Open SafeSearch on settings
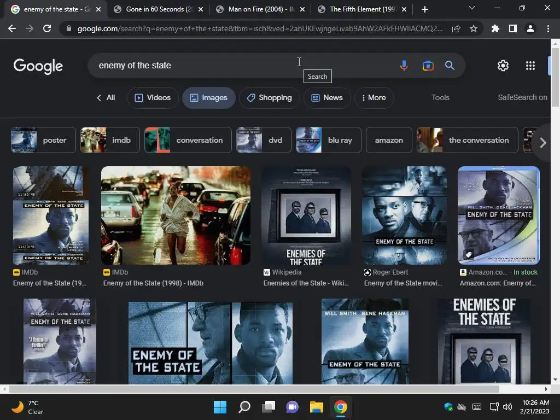The image size is (560, 420). (x=522, y=97)
